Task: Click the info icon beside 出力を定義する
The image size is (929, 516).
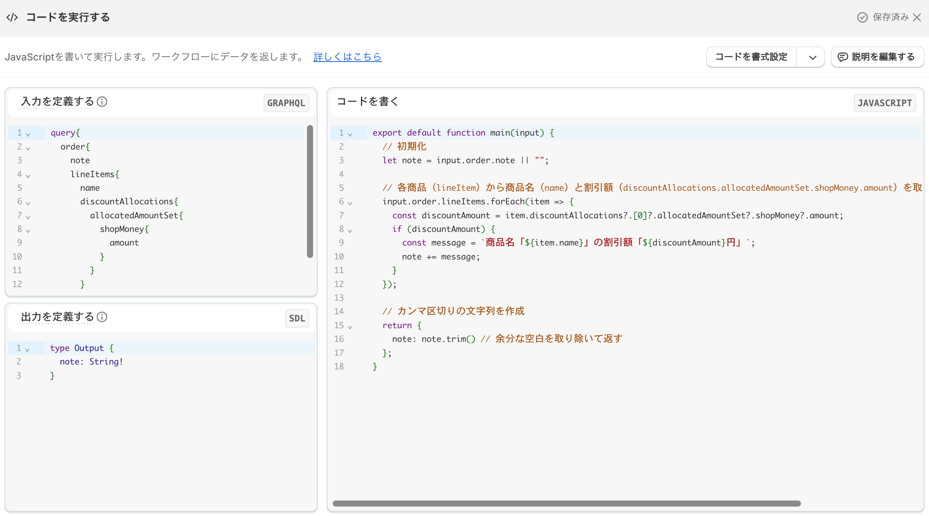Action: click(x=102, y=317)
